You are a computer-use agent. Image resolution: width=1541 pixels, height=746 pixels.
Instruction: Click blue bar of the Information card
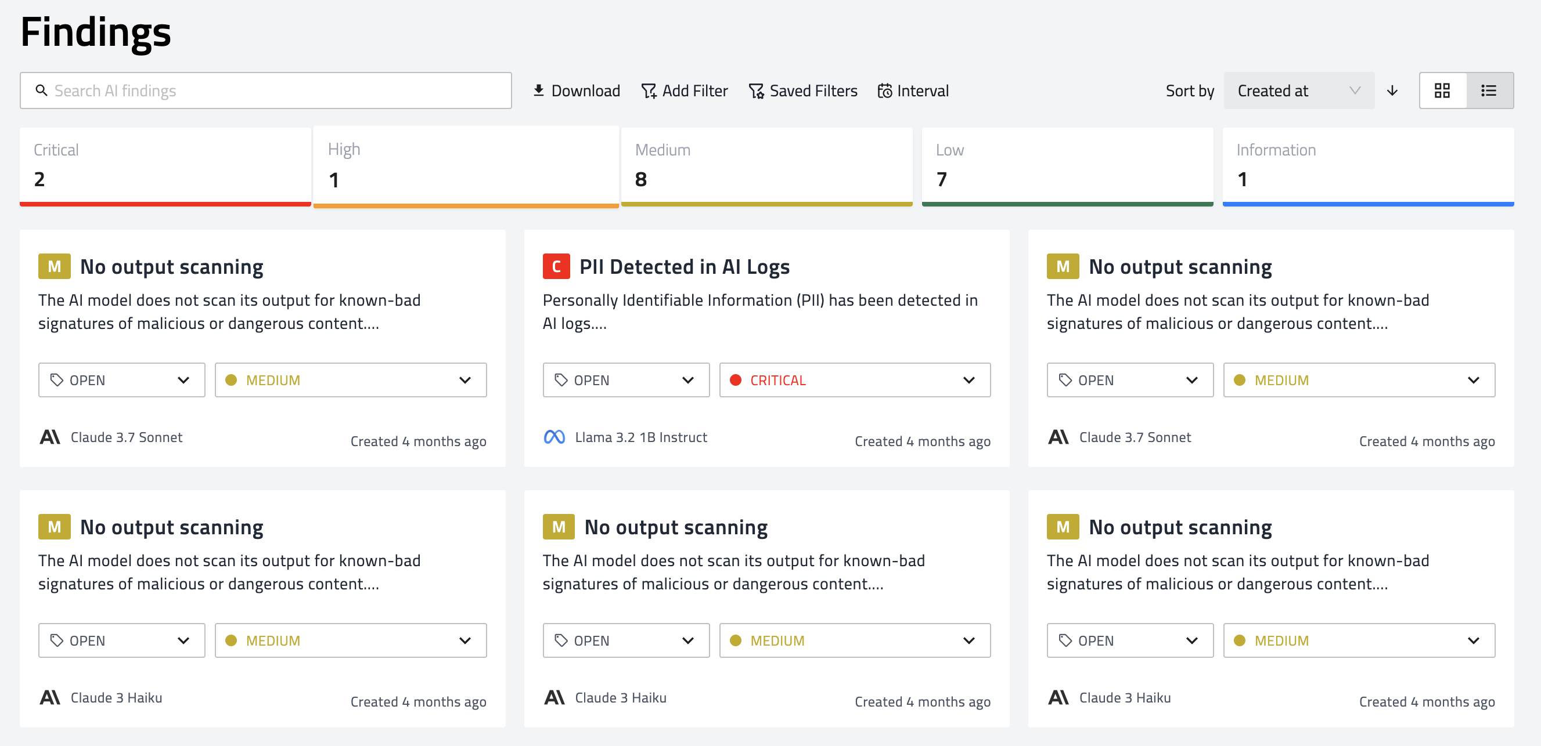1367,204
